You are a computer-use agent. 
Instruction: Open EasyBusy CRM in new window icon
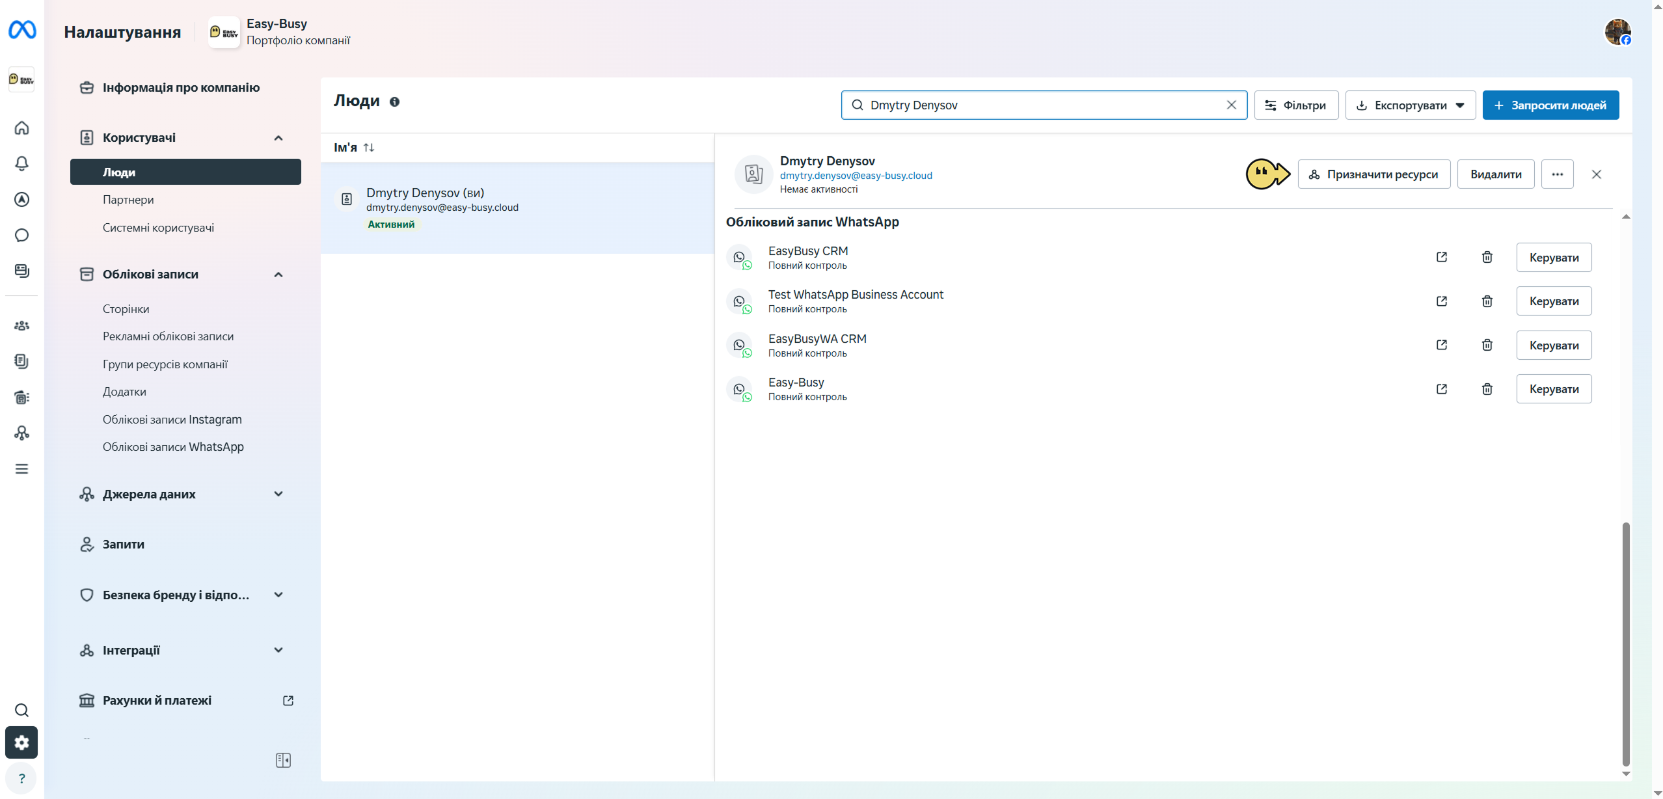1442,257
